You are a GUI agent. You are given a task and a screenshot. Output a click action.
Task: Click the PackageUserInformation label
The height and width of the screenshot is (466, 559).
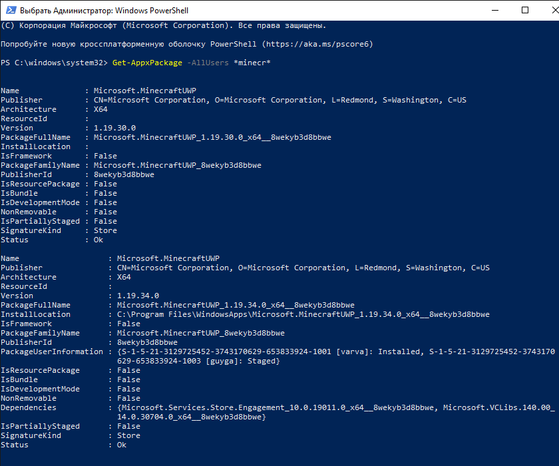(52, 351)
